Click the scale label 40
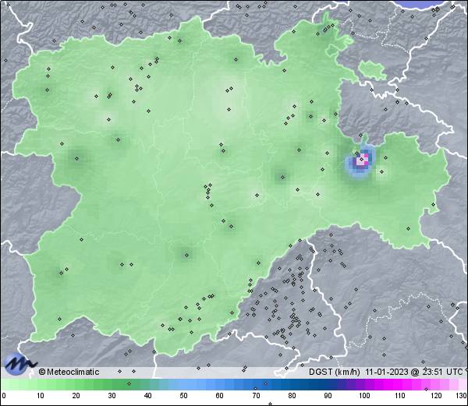This screenshot has height=406, width=468. [147, 396]
